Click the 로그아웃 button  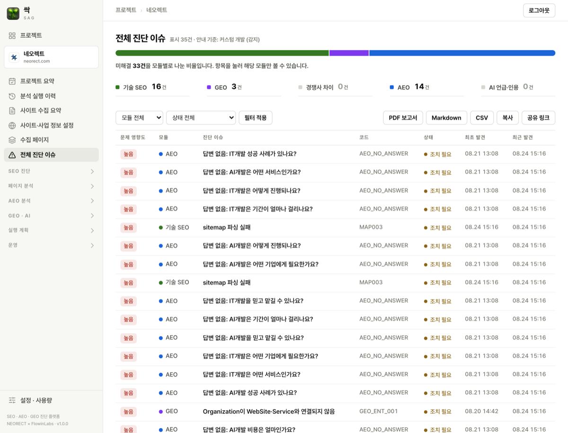(x=539, y=10)
